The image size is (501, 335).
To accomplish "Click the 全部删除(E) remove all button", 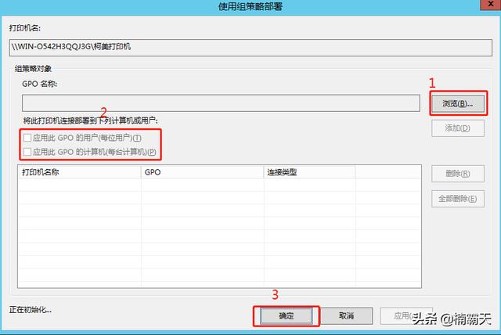I will click(x=458, y=199).
